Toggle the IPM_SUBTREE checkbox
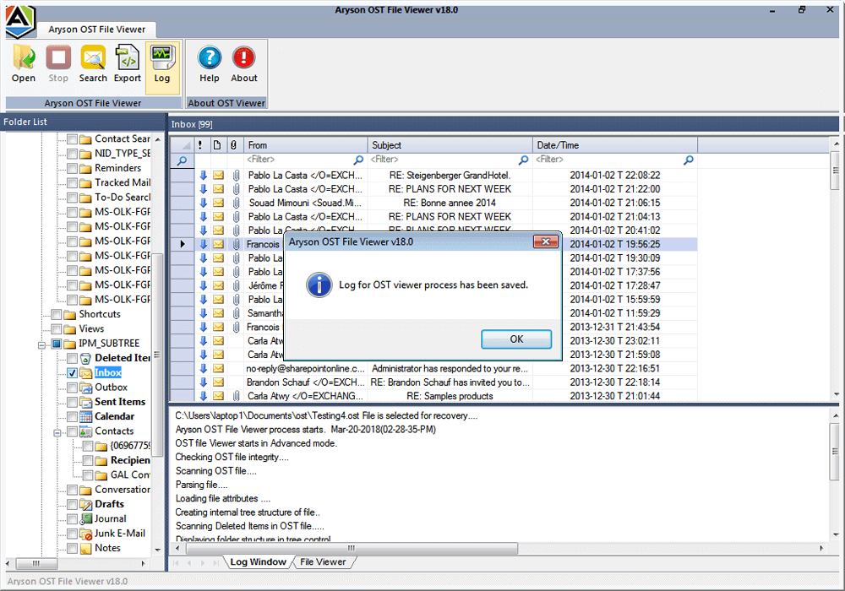The height and width of the screenshot is (591, 845). pyautogui.click(x=56, y=344)
